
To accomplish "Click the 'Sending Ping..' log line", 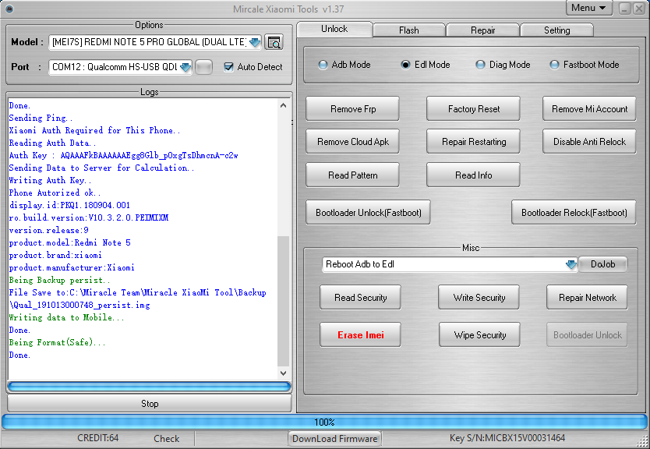I will pos(41,118).
